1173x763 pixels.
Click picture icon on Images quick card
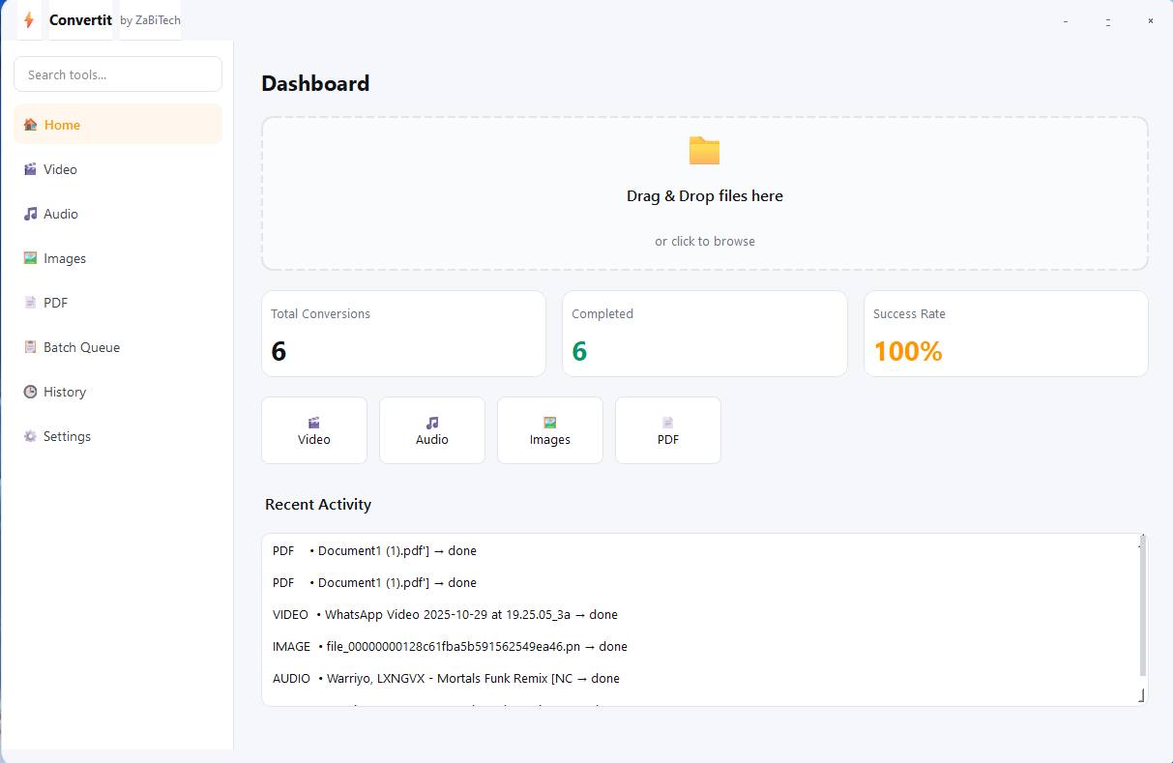pyautogui.click(x=550, y=423)
